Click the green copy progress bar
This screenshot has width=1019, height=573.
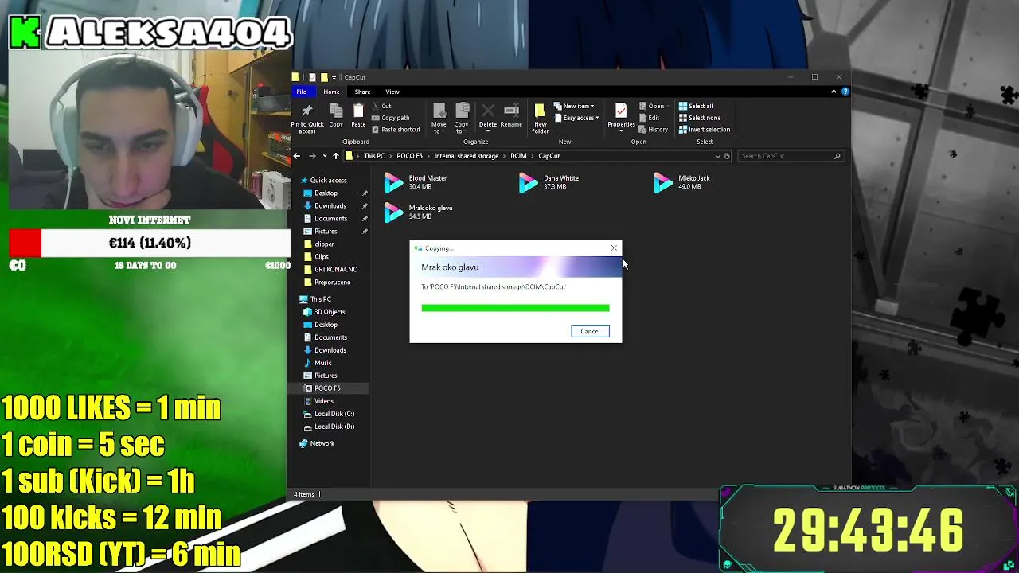pos(515,307)
